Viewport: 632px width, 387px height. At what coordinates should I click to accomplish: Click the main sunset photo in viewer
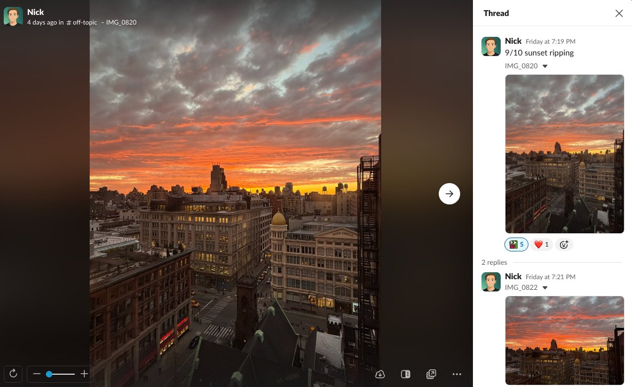[x=235, y=193]
